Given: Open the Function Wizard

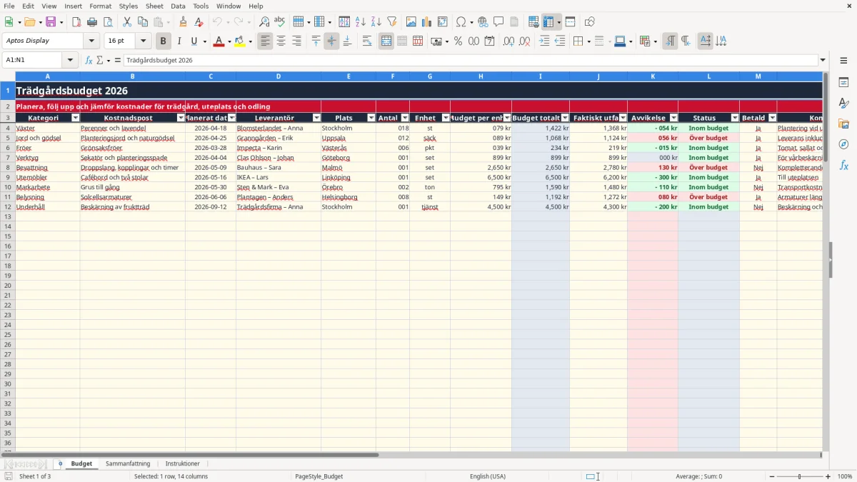Looking at the screenshot, I should click(x=89, y=61).
